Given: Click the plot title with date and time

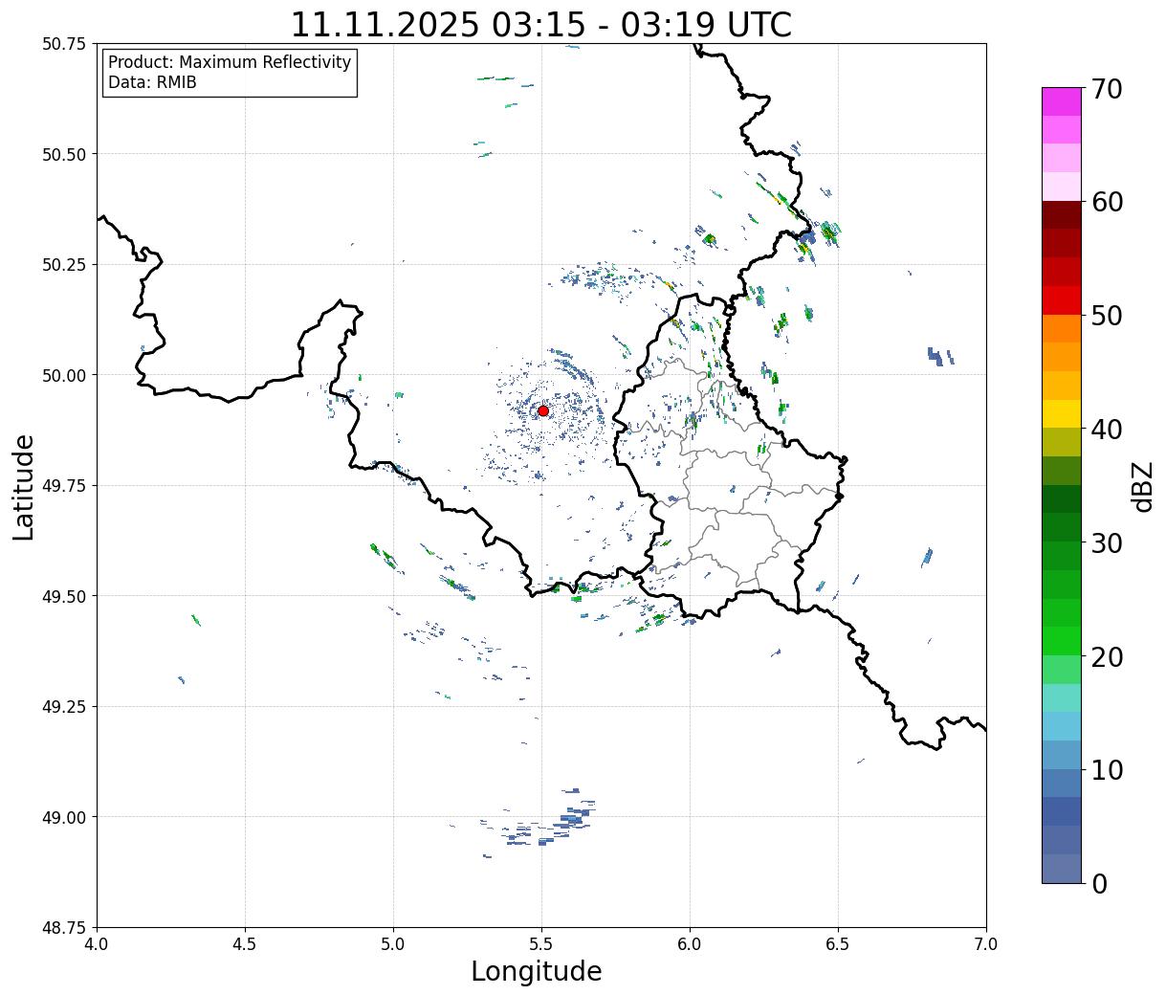Looking at the screenshot, I should coord(540,24).
